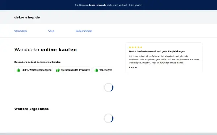Screen dimensions: 217x135
Task: Click loading spinner below Weitere Ergebnisse
Action: pos(109,118)
